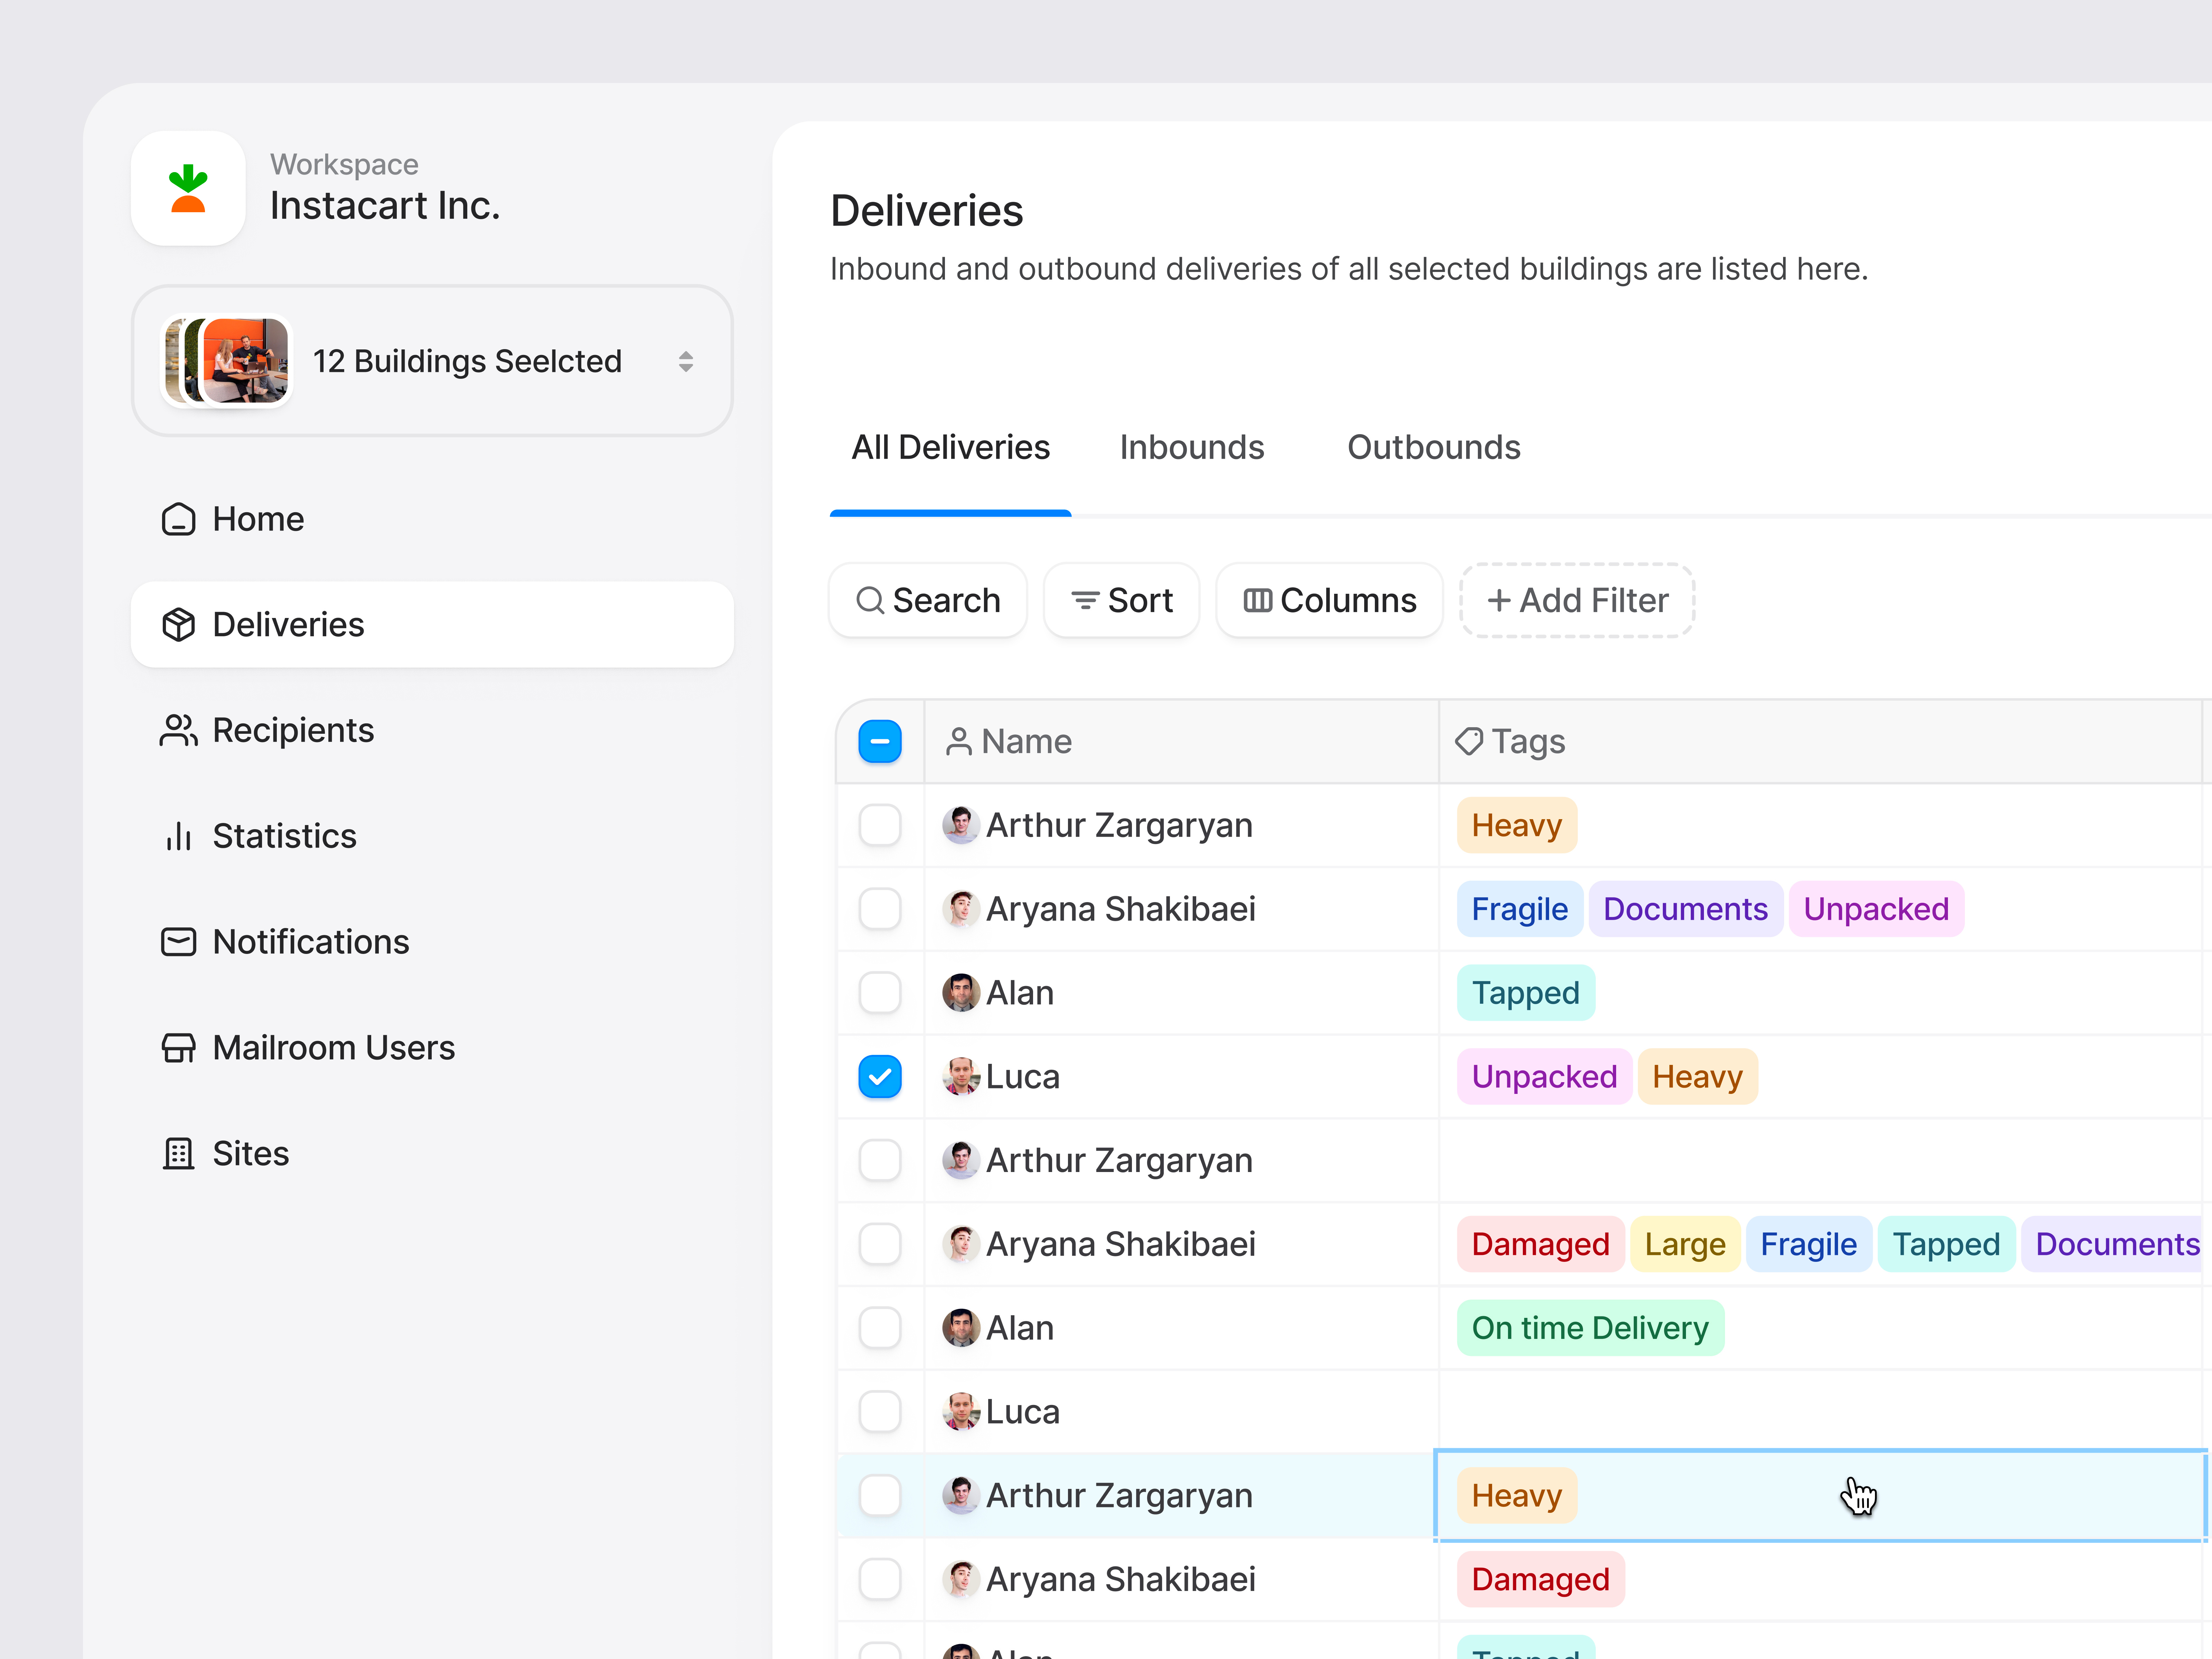Click the Mailroom Users storefront icon
Screen dimensions: 2212x1659
pyautogui.click(x=179, y=1048)
